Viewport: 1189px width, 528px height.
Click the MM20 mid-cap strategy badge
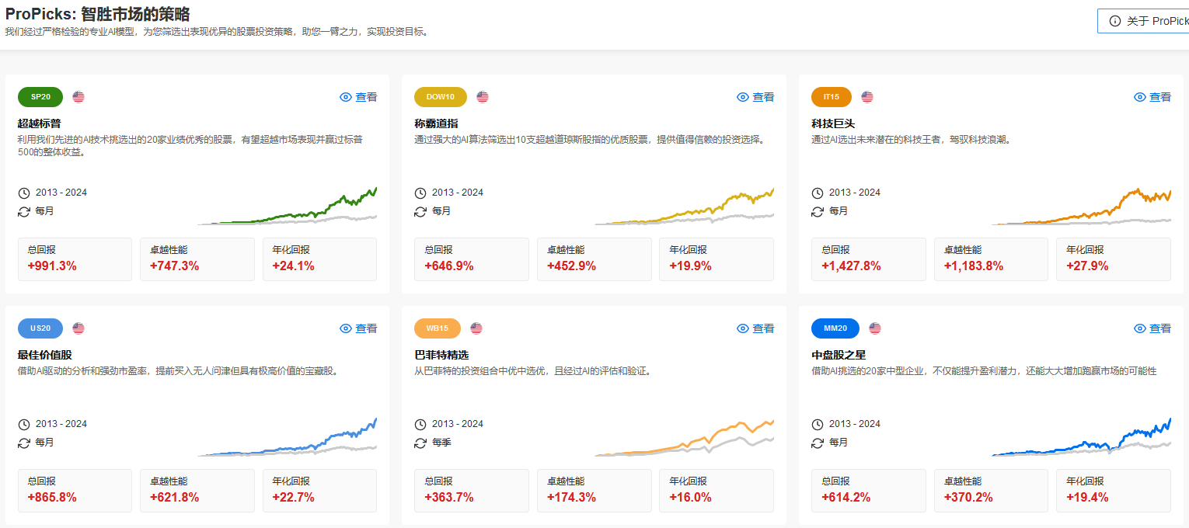tap(835, 328)
